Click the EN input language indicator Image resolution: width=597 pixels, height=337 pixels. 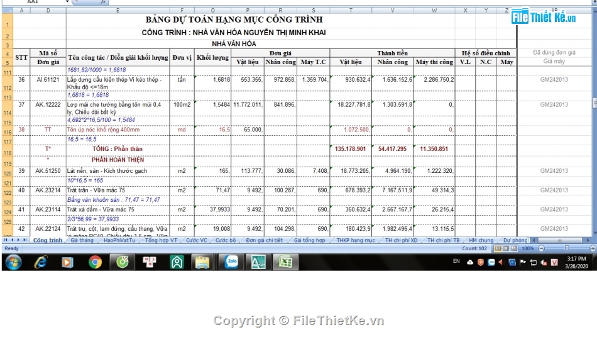[x=456, y=261]
